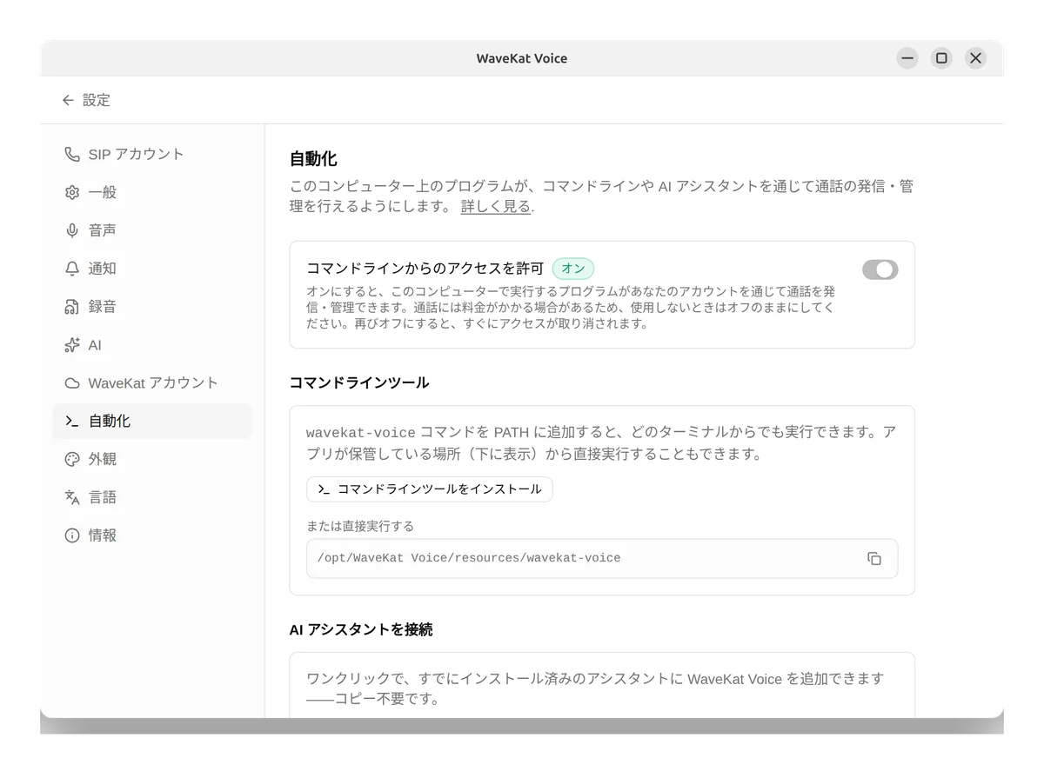This screenshot has height=758, width=1044.
Task: Click the back arrow next to 設定
Action: tap(68, 100)
